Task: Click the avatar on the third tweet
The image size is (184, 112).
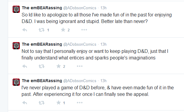Action: [16, 82]
